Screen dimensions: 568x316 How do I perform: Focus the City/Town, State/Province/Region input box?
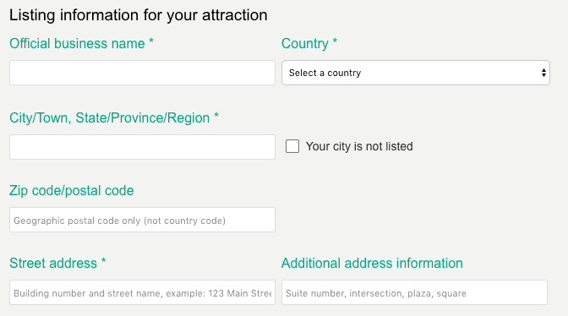click(x=142, y=147)
